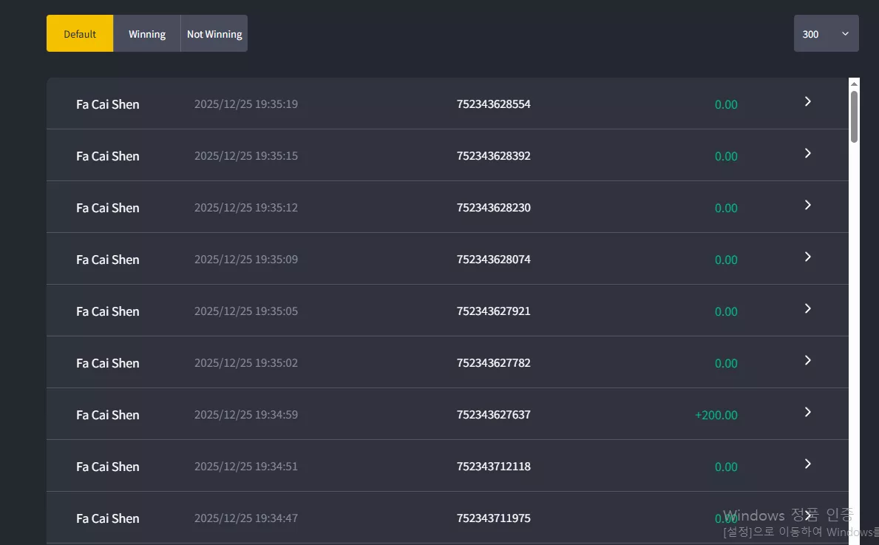
Task: Select the Default filter tab
Action: click(80, 33)
